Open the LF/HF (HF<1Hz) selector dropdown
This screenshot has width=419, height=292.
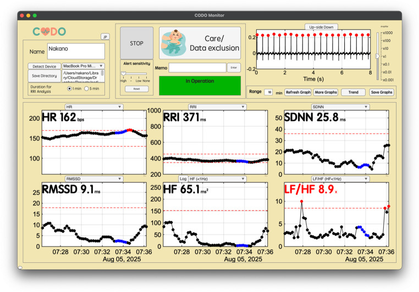(x=340, y=179)
